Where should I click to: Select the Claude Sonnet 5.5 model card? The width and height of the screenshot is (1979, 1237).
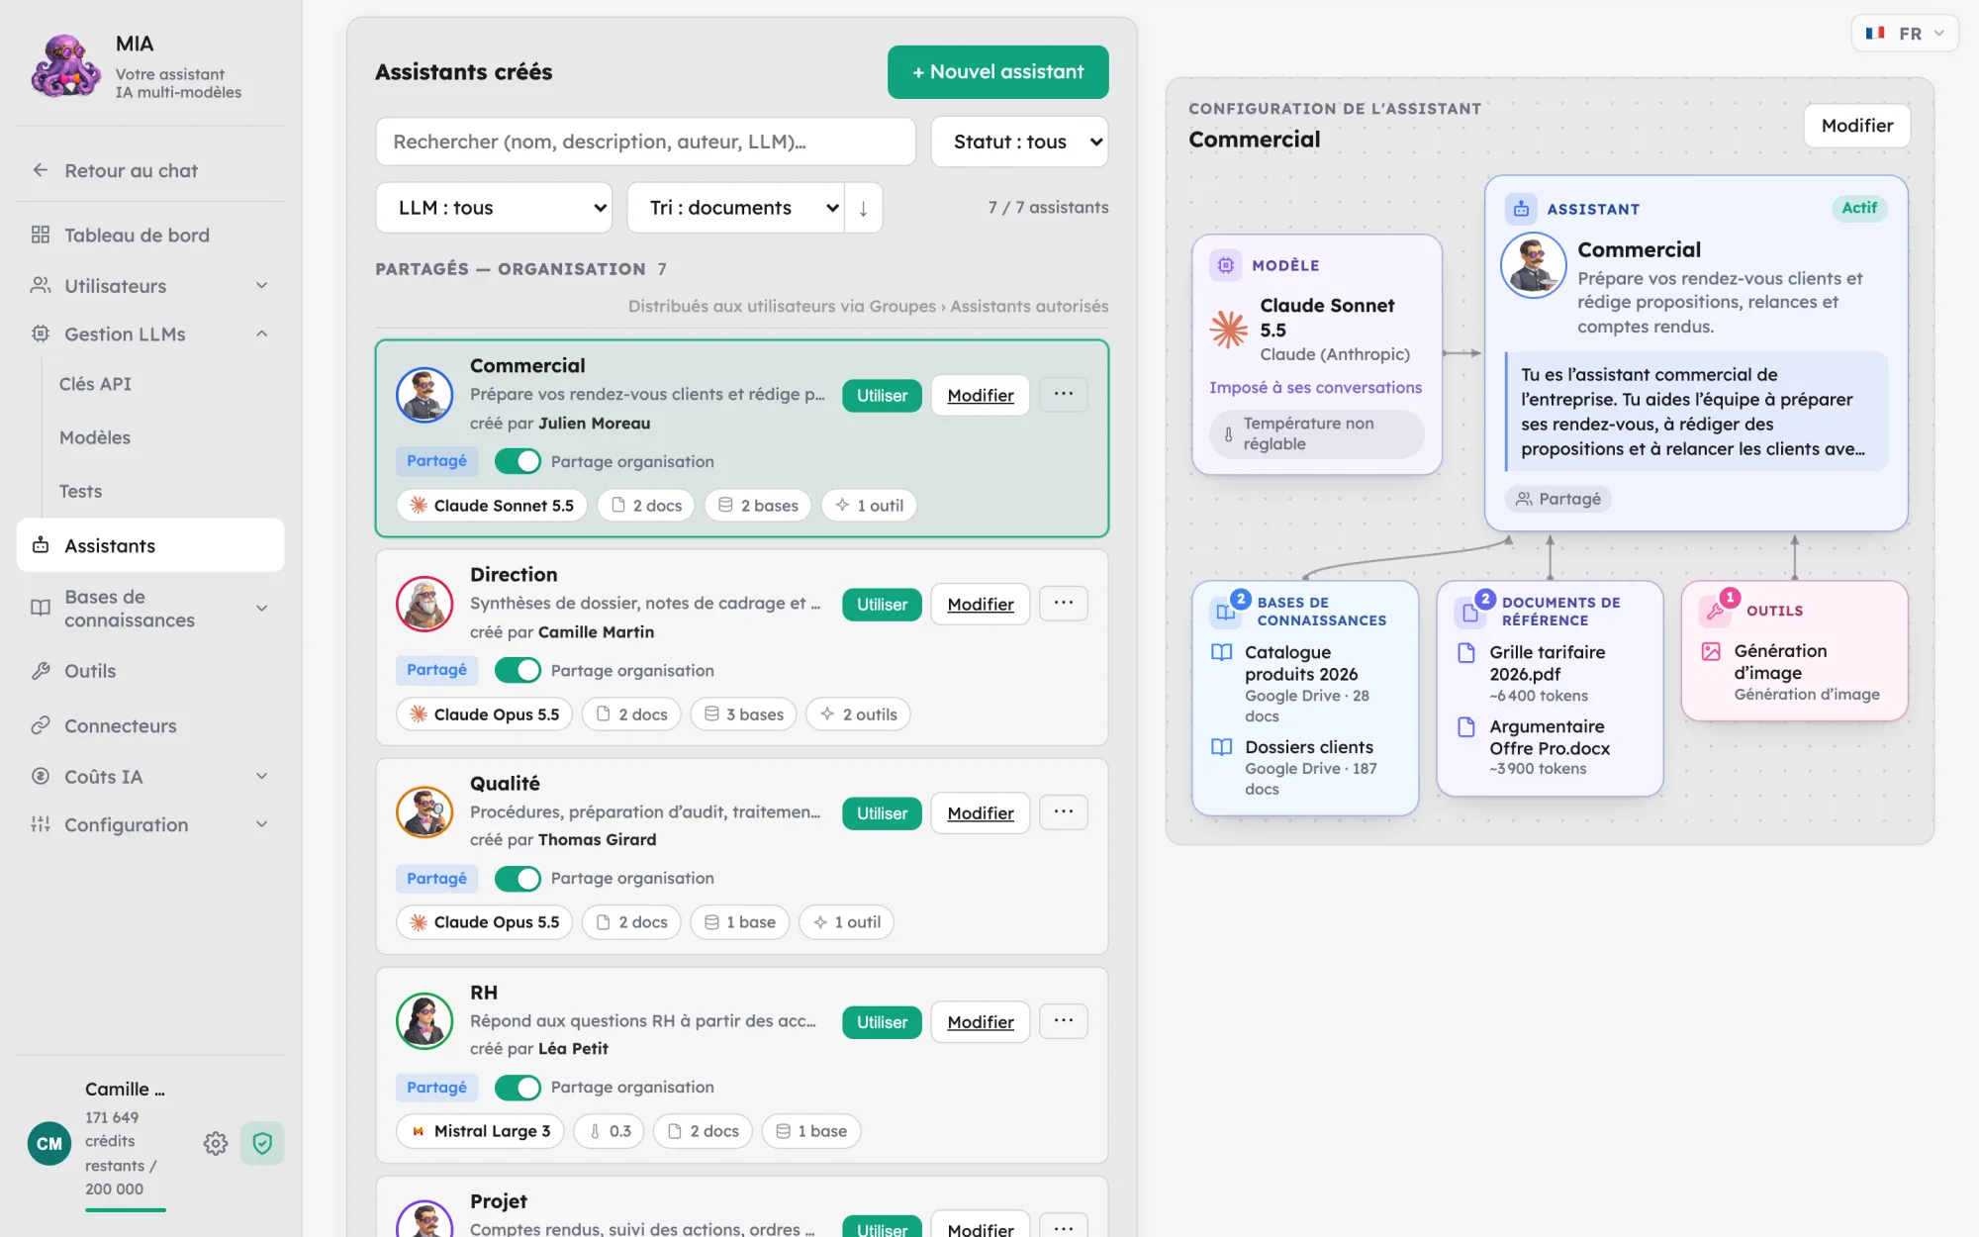(x=1317, y=354)
